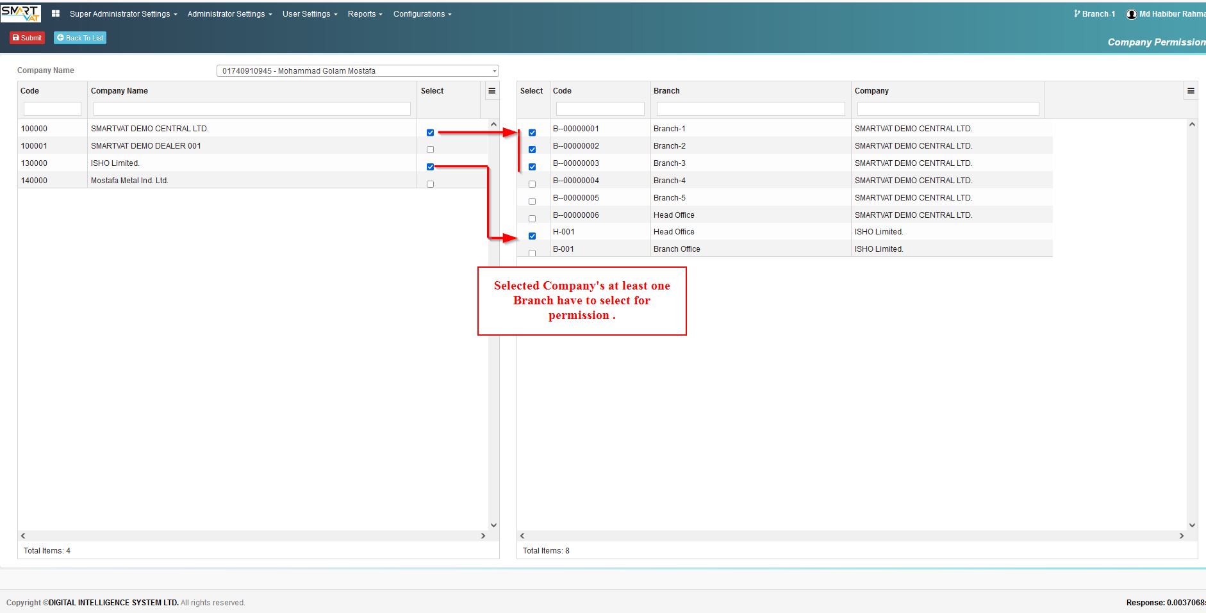Viewport: 1206px width, 613px height.
Task: Open the Reports menu
Action: click(x=365, y=14)
